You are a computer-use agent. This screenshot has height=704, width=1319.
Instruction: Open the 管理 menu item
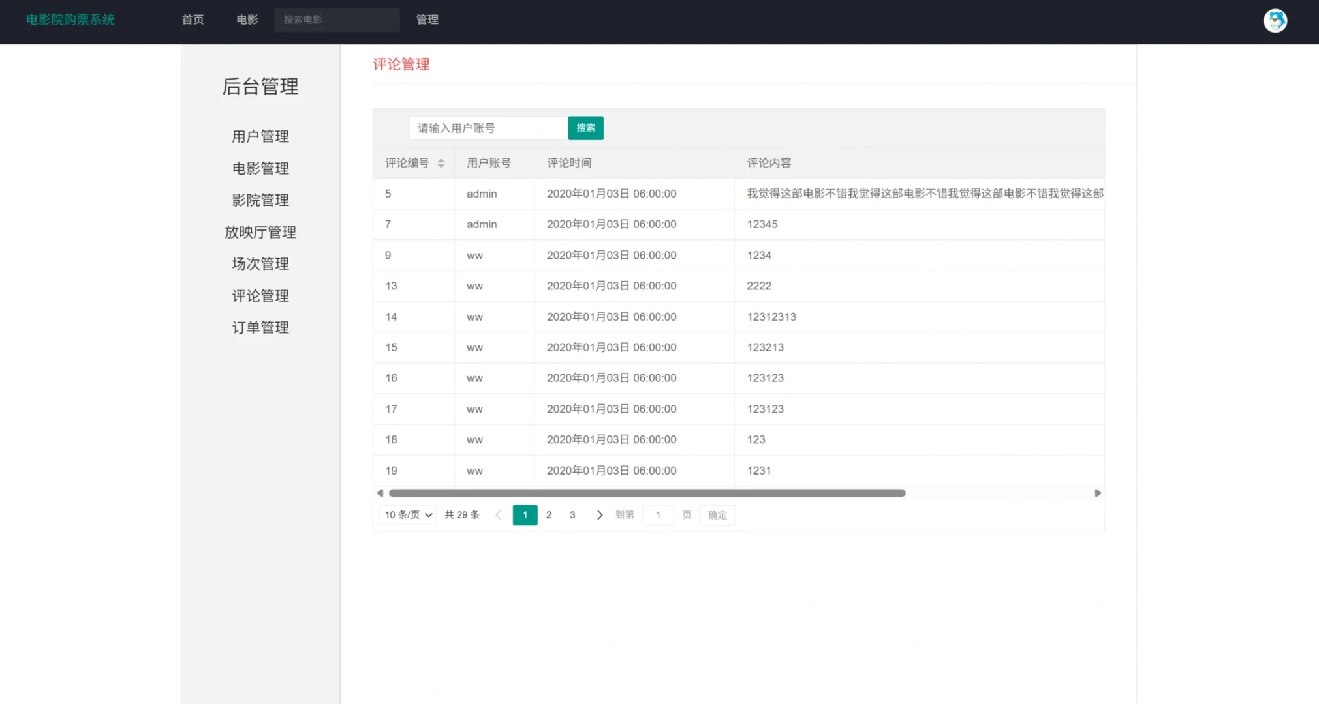pyautogui.click(x=427, y=20)
